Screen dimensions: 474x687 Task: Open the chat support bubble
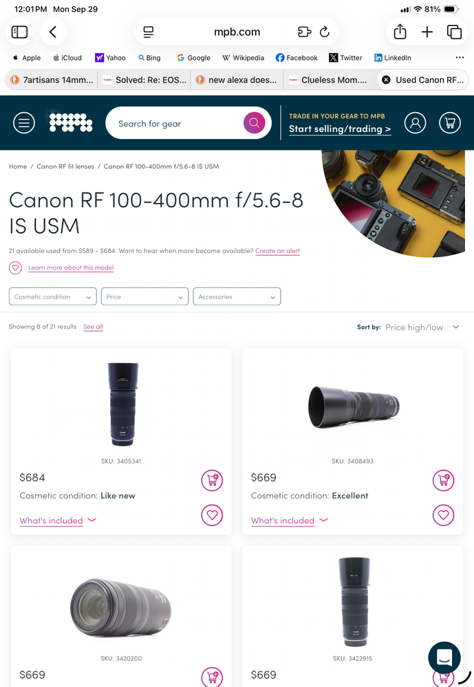pyautogui.click(x=444, y=657)
